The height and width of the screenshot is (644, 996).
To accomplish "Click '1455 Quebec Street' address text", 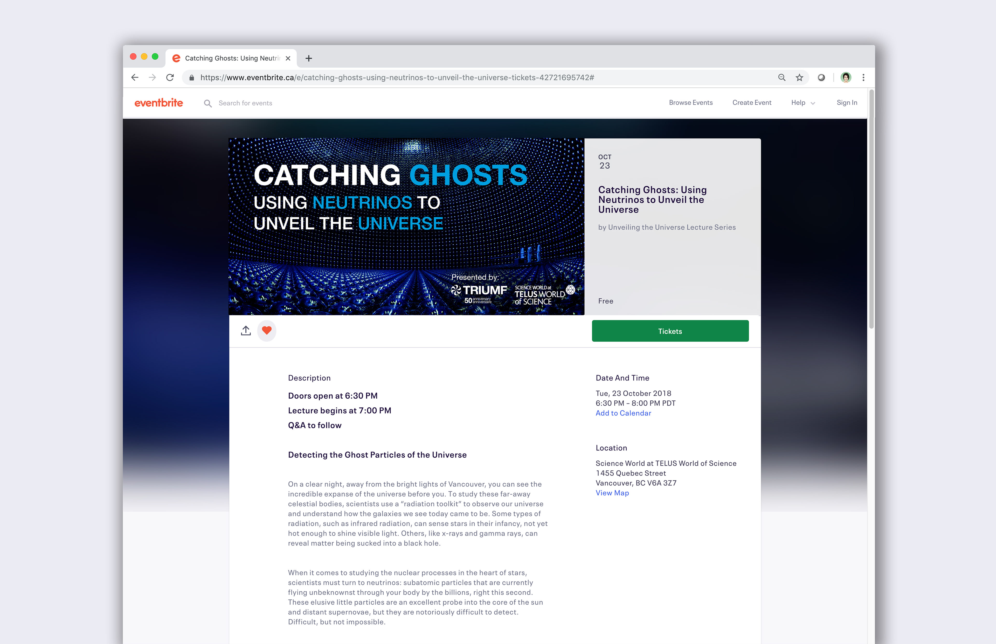I will [x=630, y=473].
